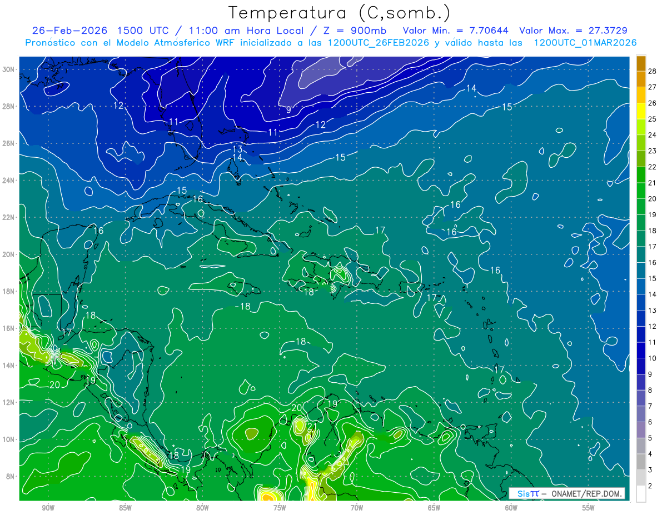
Task: Click "1200UTC_01MAR2026" valid-until text
Action: [585, 43]
